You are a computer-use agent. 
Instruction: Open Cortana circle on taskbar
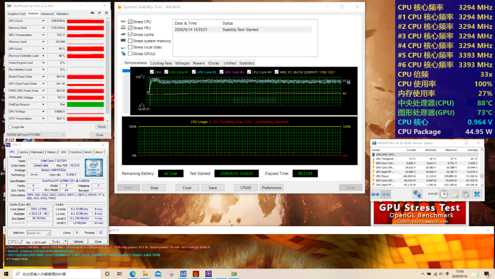[107, 274]
